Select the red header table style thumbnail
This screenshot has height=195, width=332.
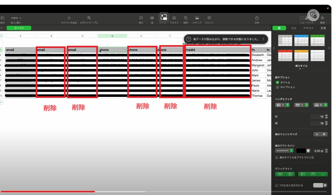tap(285, 55)
